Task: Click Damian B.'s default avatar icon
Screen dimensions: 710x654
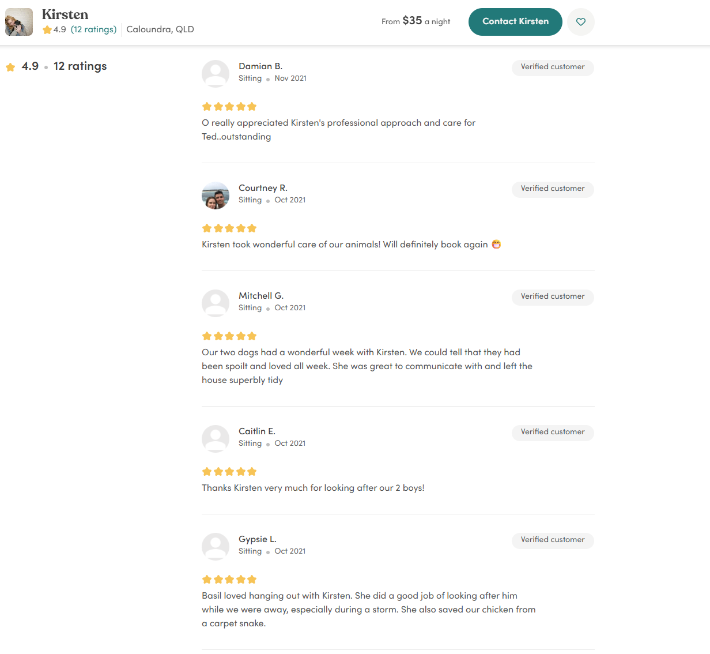Action: coord(216,74)
